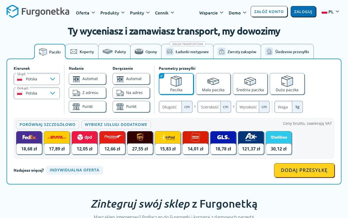Focus the Wysokość input field
Viewport: 348px width, 218px height.
(248, 107)
